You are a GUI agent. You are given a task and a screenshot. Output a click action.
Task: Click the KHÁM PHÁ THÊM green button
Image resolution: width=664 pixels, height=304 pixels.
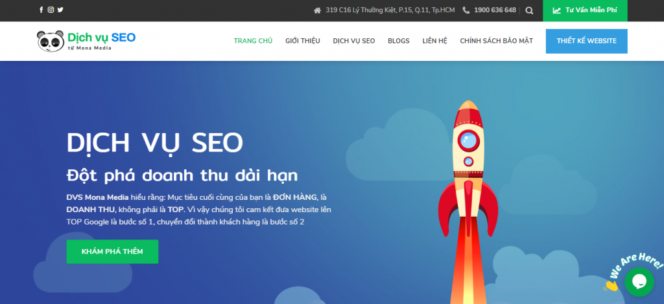[112, 252]
